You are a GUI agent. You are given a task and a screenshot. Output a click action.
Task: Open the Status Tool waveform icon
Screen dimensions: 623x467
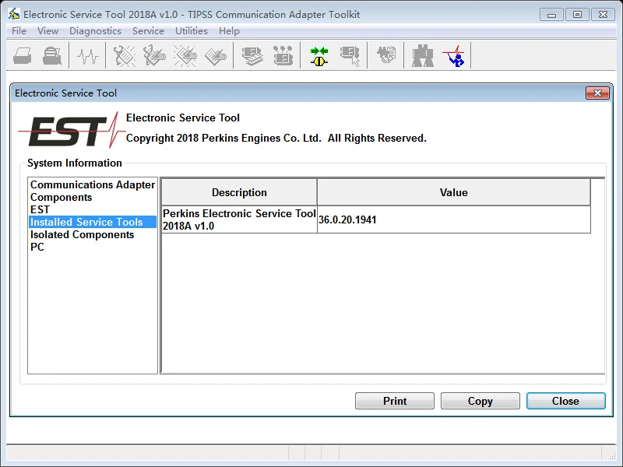point(88,55)
